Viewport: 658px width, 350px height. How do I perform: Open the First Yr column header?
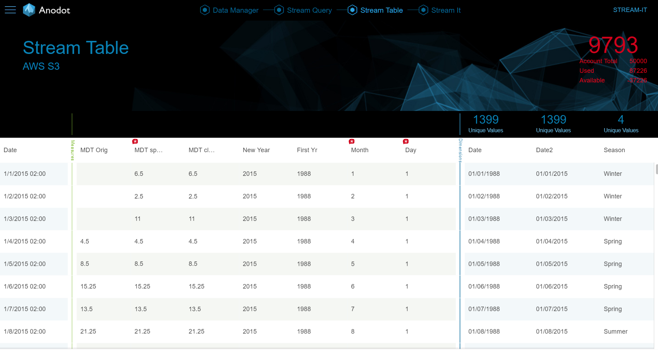[307, 150]
